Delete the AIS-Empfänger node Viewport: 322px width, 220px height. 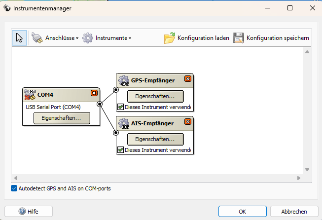point(187,122)
